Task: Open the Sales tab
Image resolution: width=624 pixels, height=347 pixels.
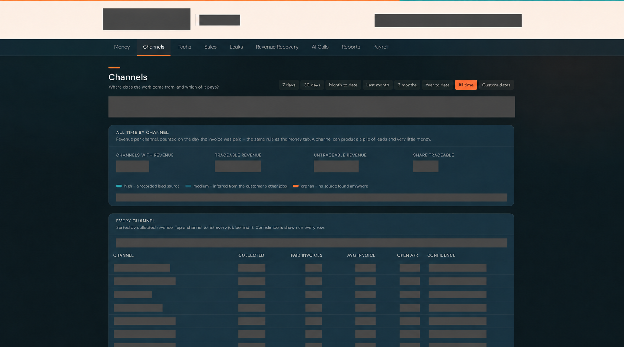Action: (x=210, y=47)
